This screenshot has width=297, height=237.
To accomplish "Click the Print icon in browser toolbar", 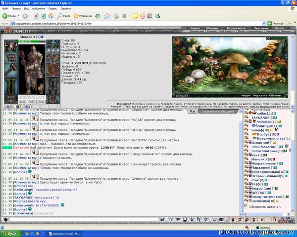I will point(116,16).
